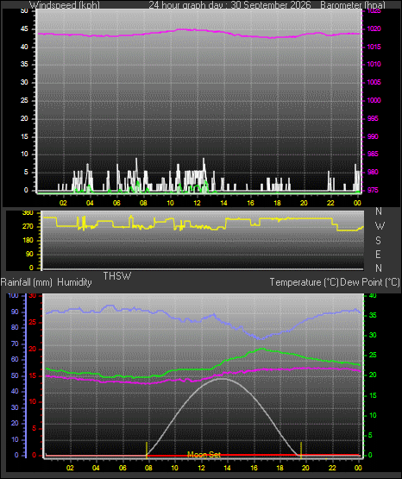Viewport: 402px width, 479px height.
Task: Click the Barometer (hpa) axis title
Action: (x=353, y=5)
